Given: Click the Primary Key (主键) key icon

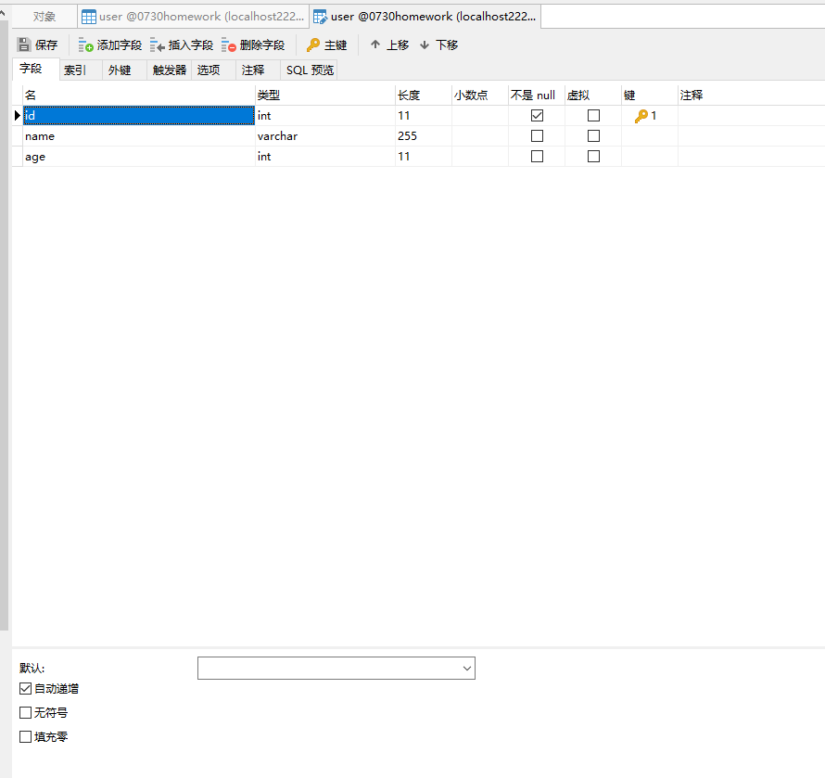Looking at the screenshot, I should (313, 45).
